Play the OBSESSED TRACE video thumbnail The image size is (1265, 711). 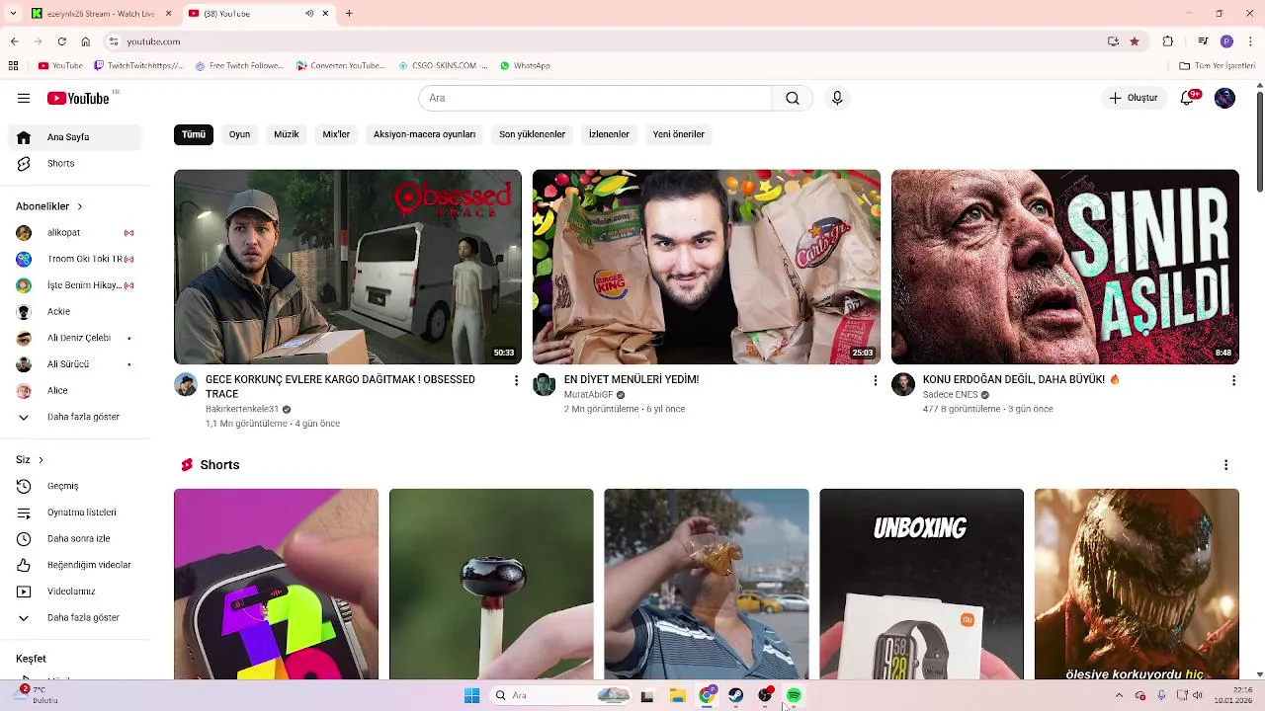[x=348, y=267]
